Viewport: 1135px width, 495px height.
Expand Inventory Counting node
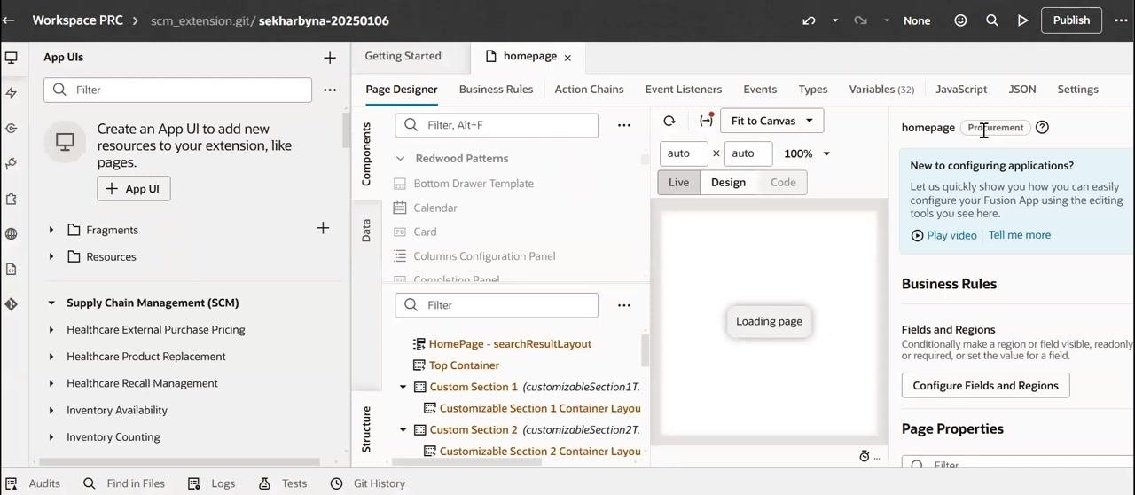(x=51, y=437)
